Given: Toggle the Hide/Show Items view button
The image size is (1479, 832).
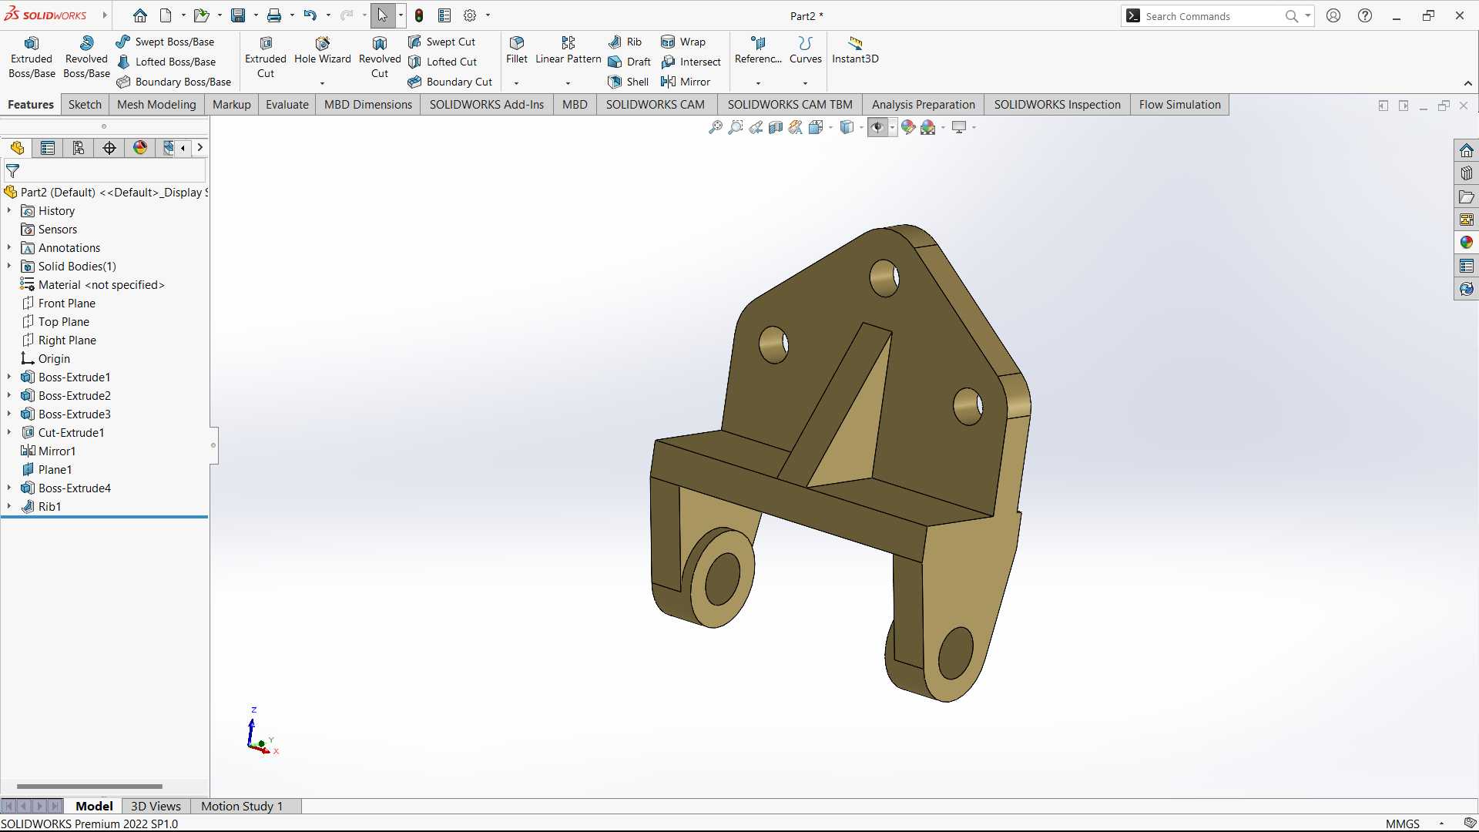Looking at the screenshot, I should click(877, 127).
